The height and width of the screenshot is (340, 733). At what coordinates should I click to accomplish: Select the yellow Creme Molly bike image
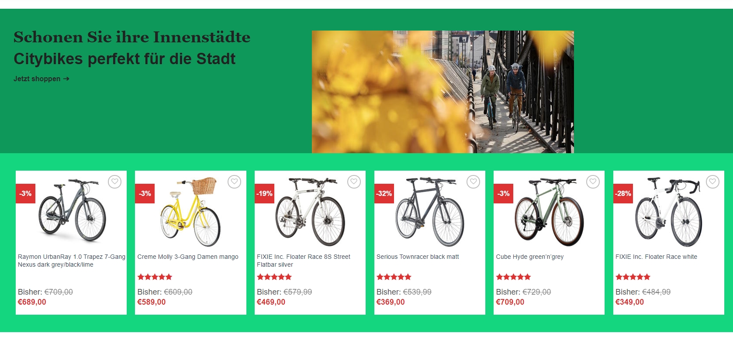click(x=190, y=212)
